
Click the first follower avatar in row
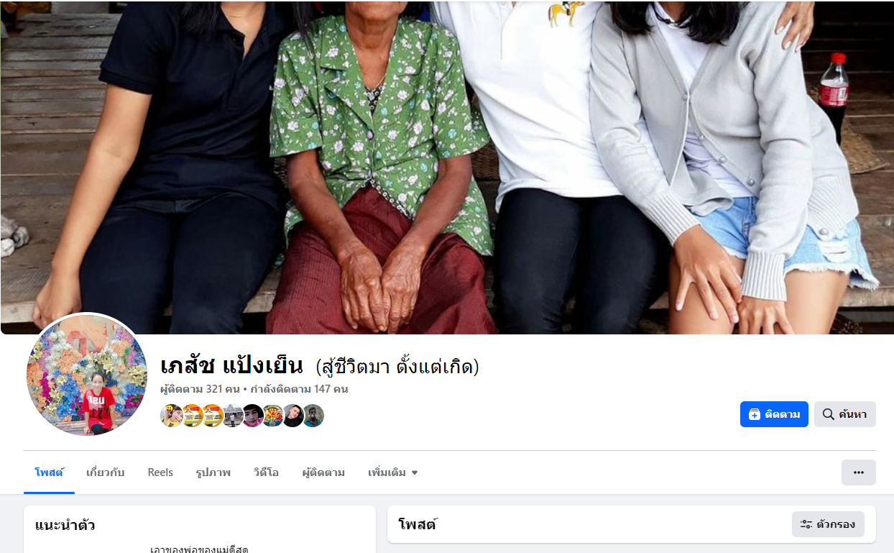click(172, 416)
